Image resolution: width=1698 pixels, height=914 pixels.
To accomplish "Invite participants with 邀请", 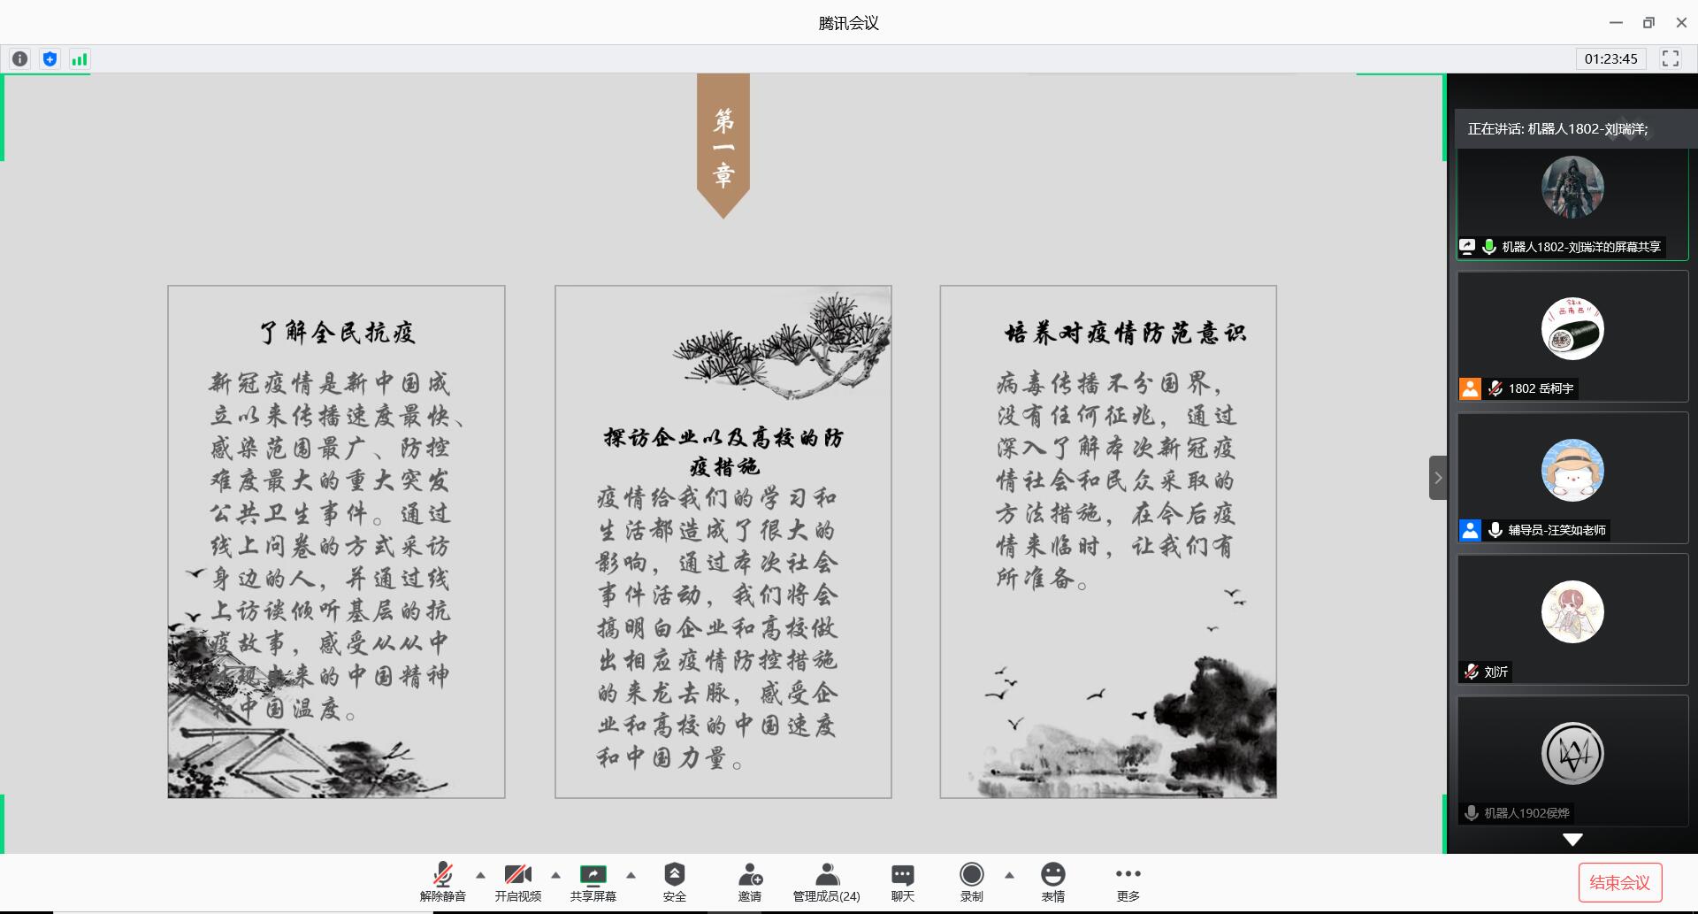I will coord(750,881).
